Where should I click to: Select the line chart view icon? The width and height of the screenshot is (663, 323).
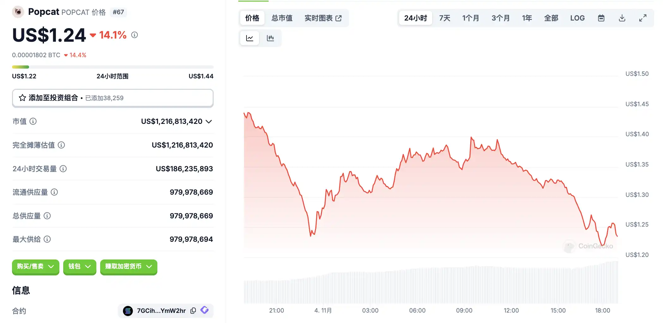(x=250, y=38)
